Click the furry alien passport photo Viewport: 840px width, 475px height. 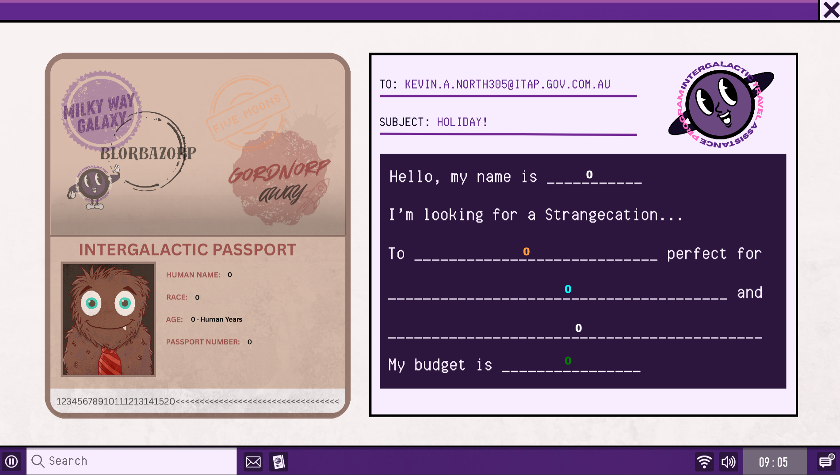pyautogui.click(x=108, y=319)
